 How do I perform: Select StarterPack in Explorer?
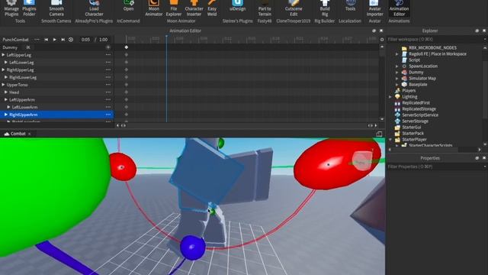[x=413, y=134]
